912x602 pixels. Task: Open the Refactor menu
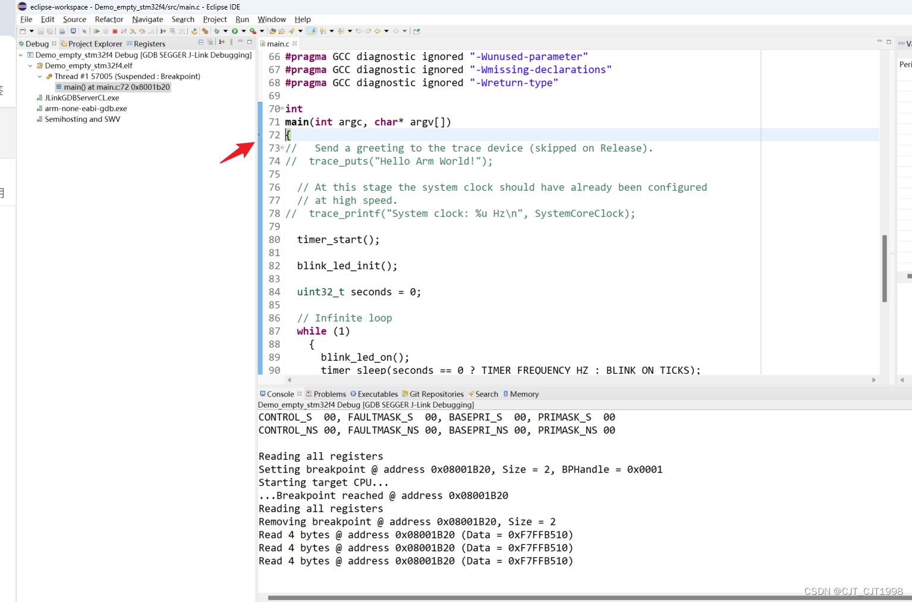pyautogui.click(x=109, y=19)
